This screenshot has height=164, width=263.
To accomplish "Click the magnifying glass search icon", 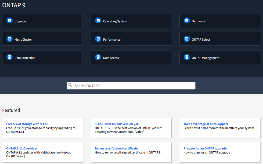I will (x=70, y=85).
